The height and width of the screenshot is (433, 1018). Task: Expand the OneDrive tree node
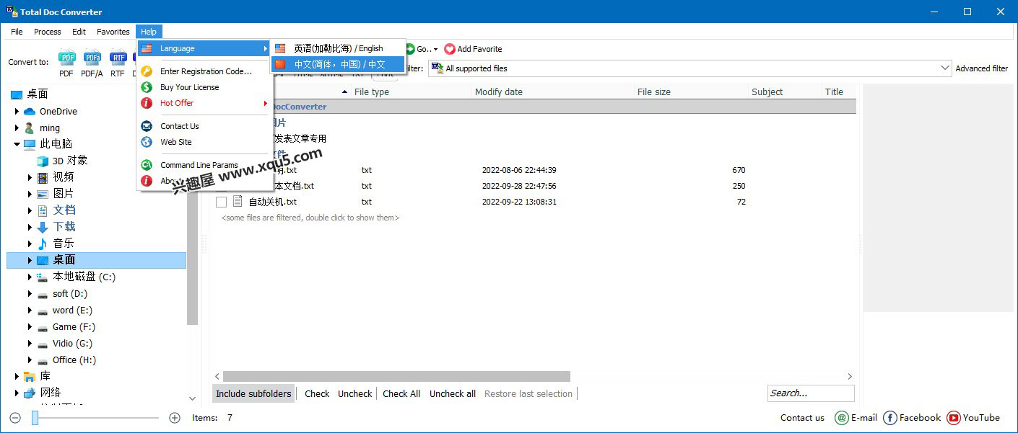pyautogui.click(x=17, y=112)
